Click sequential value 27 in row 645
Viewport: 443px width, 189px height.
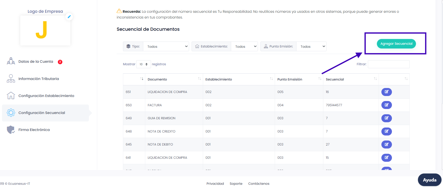click(328, 144)
